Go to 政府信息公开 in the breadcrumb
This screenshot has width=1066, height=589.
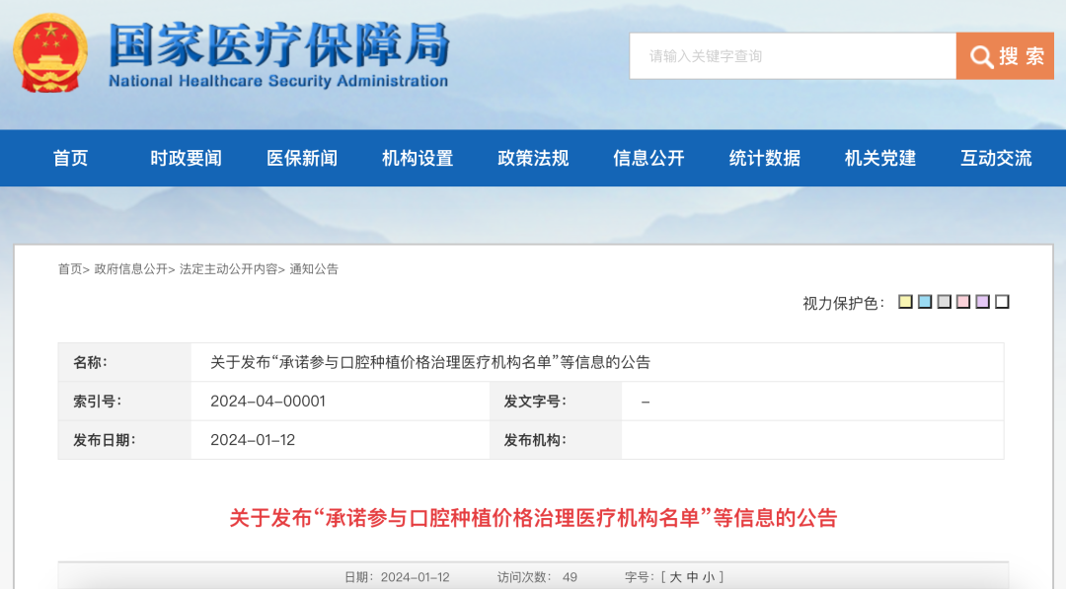tap(130, 269)
